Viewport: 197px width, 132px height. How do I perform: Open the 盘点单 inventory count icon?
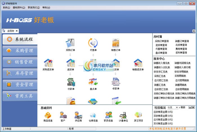point(93,82)
